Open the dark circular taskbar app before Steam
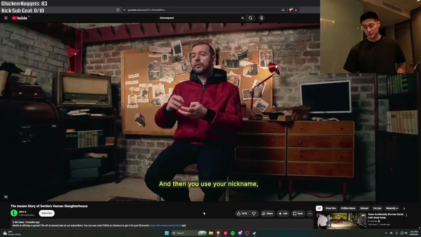 coord(247,233)
